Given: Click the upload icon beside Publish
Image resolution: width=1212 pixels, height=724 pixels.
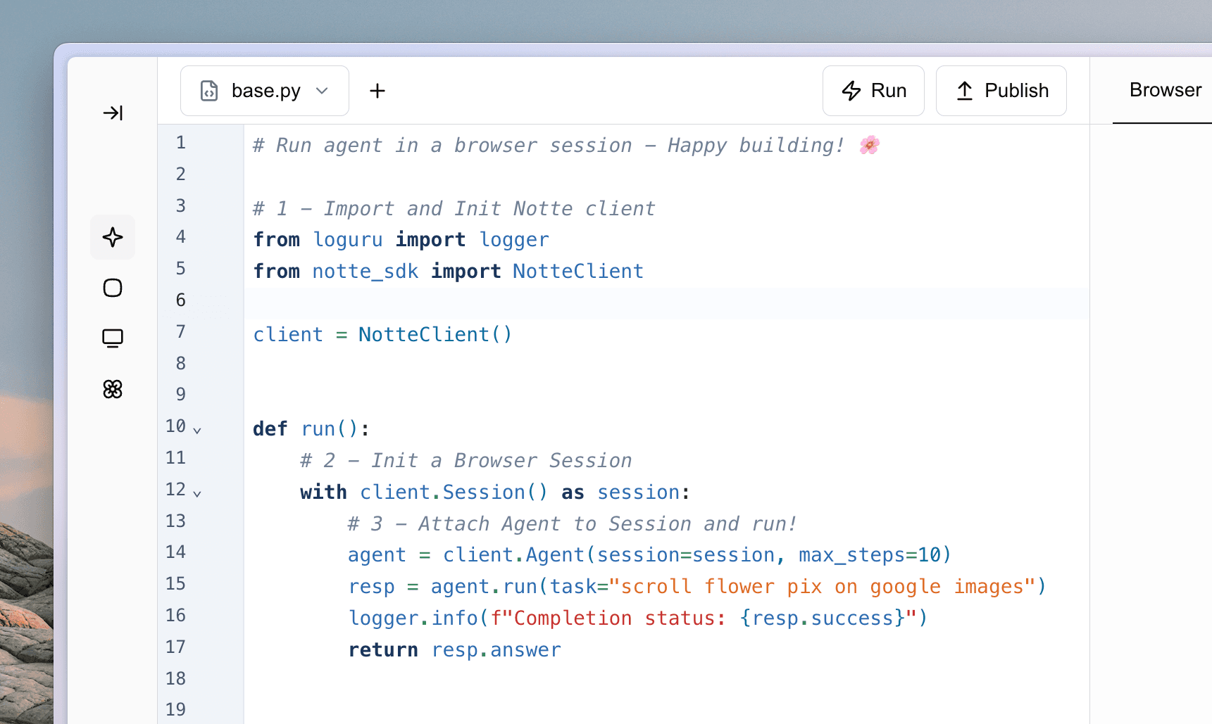Looking at the screenshot, I should tap(964, 90).
